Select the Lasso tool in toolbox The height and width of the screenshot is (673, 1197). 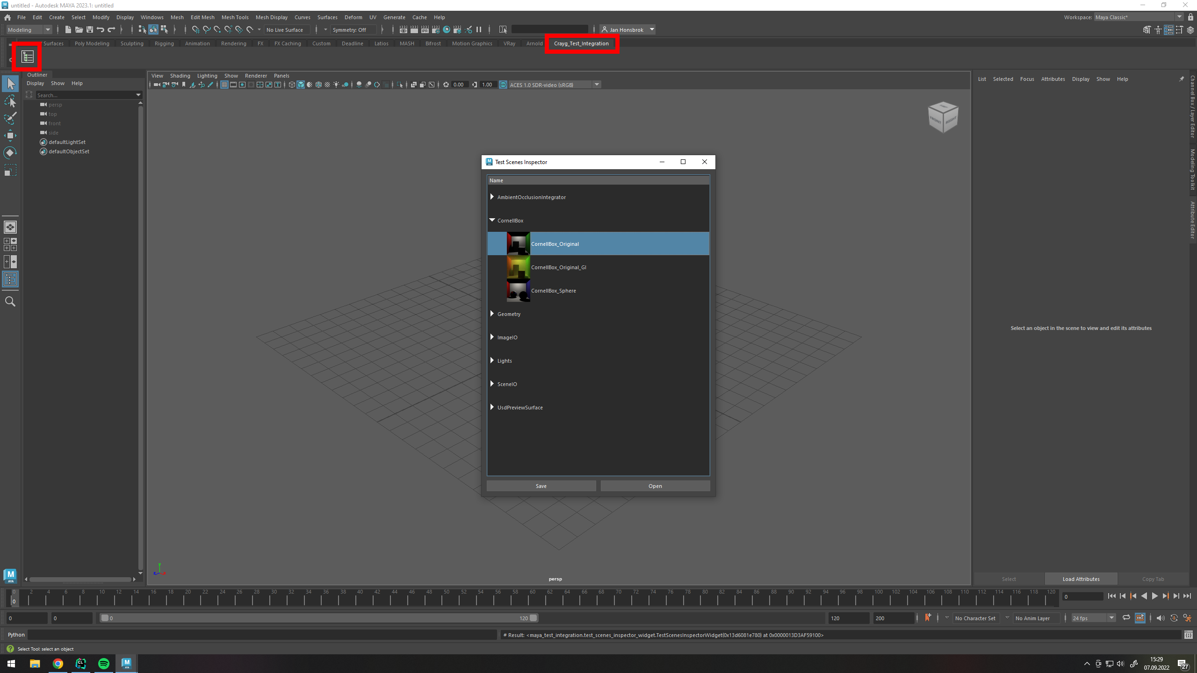coord(10,101)
